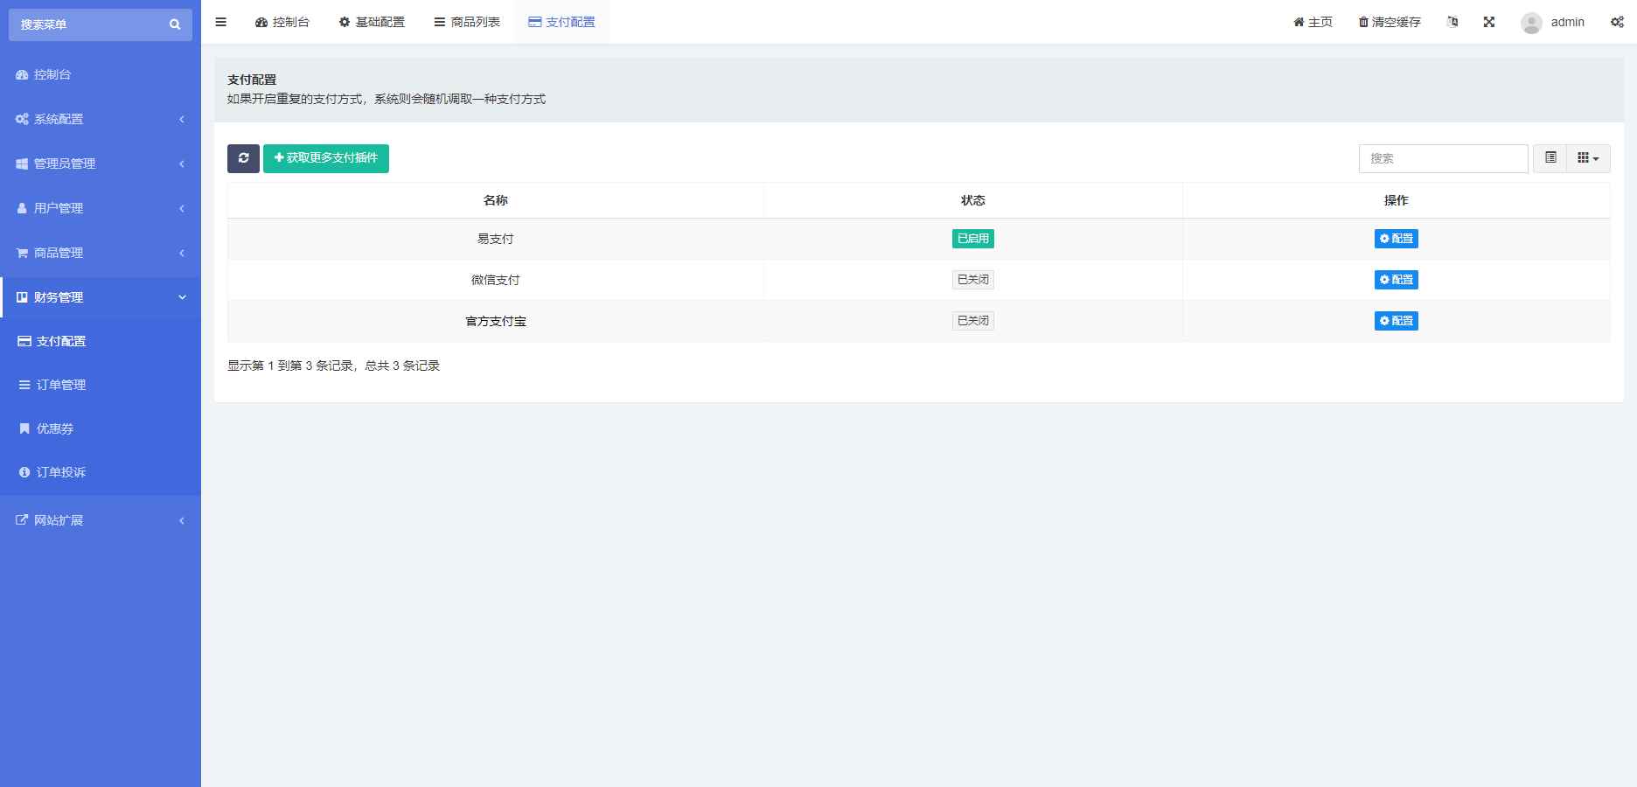Screen dimensions: 1637x787
Task: Open 配置 for 微信支付 row
Action: pos(1396,280)
